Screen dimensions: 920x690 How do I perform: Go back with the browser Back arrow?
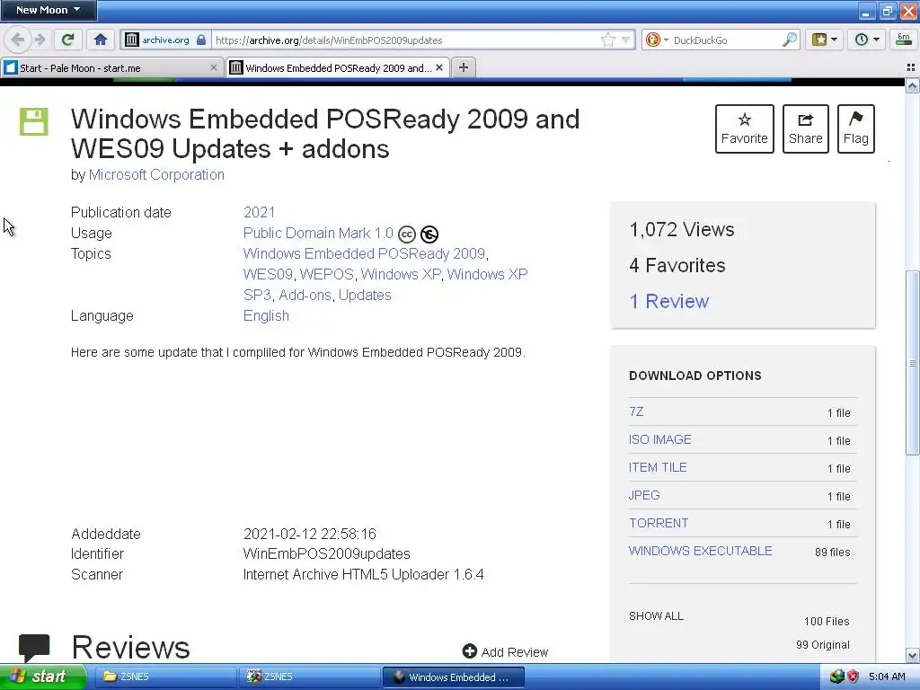(x=18, y=40)
